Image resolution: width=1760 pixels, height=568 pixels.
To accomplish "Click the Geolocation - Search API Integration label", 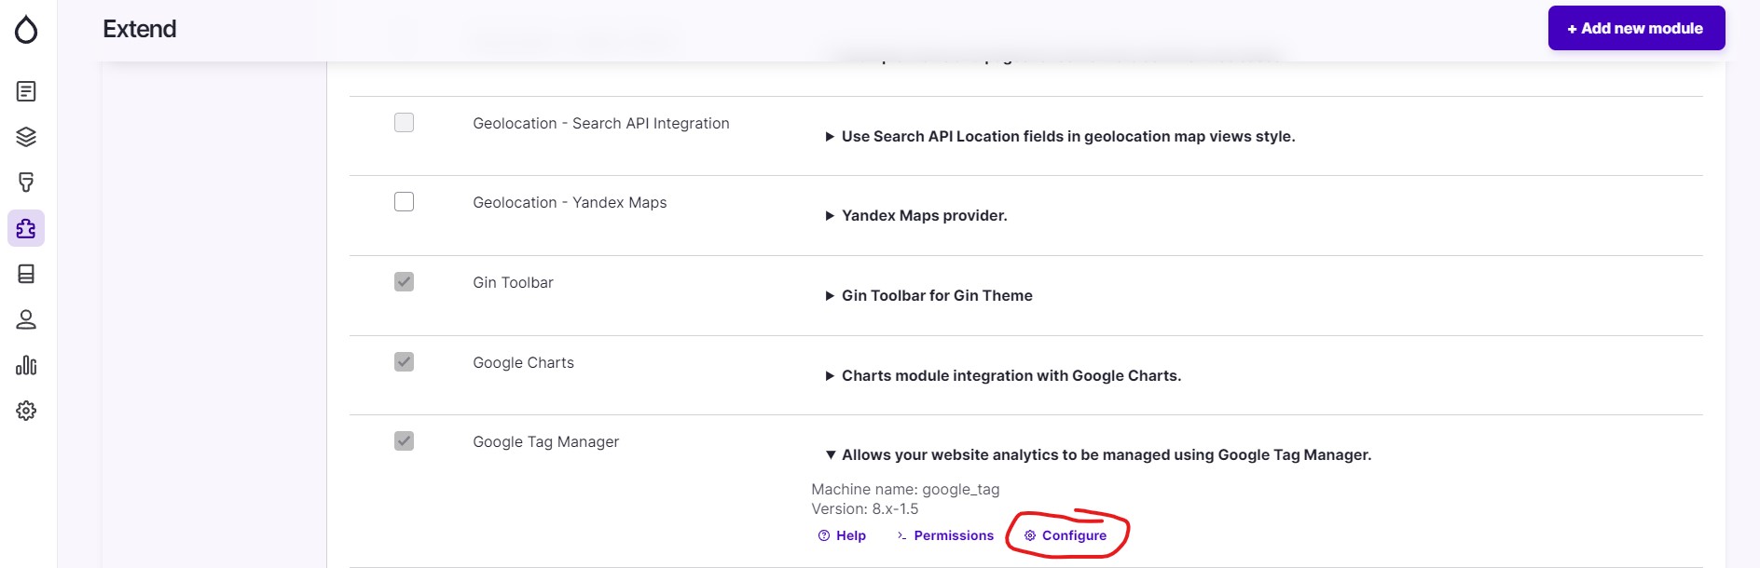I will pyautogui.click(x=601, y=123).
